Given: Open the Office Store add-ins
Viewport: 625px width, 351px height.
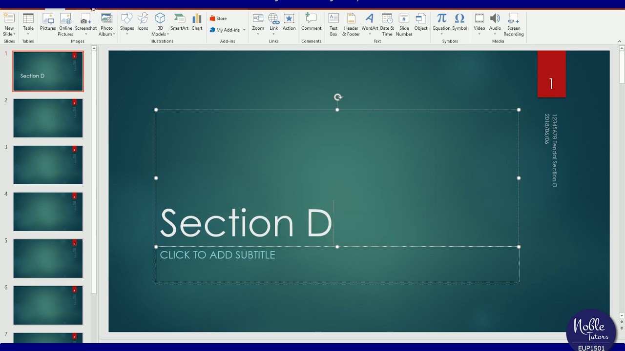Looking at the screenshot, I should 218,19.
